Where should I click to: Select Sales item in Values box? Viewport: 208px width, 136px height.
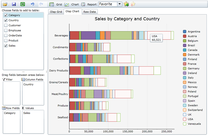27,113
